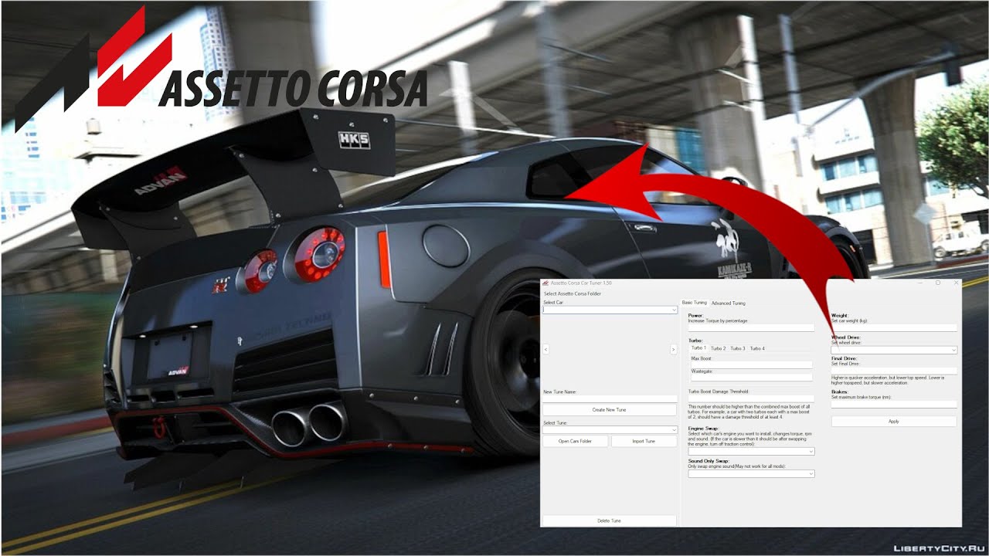Click the New Tune Name field
Screen dimensions: 989x556
[610, 399]
